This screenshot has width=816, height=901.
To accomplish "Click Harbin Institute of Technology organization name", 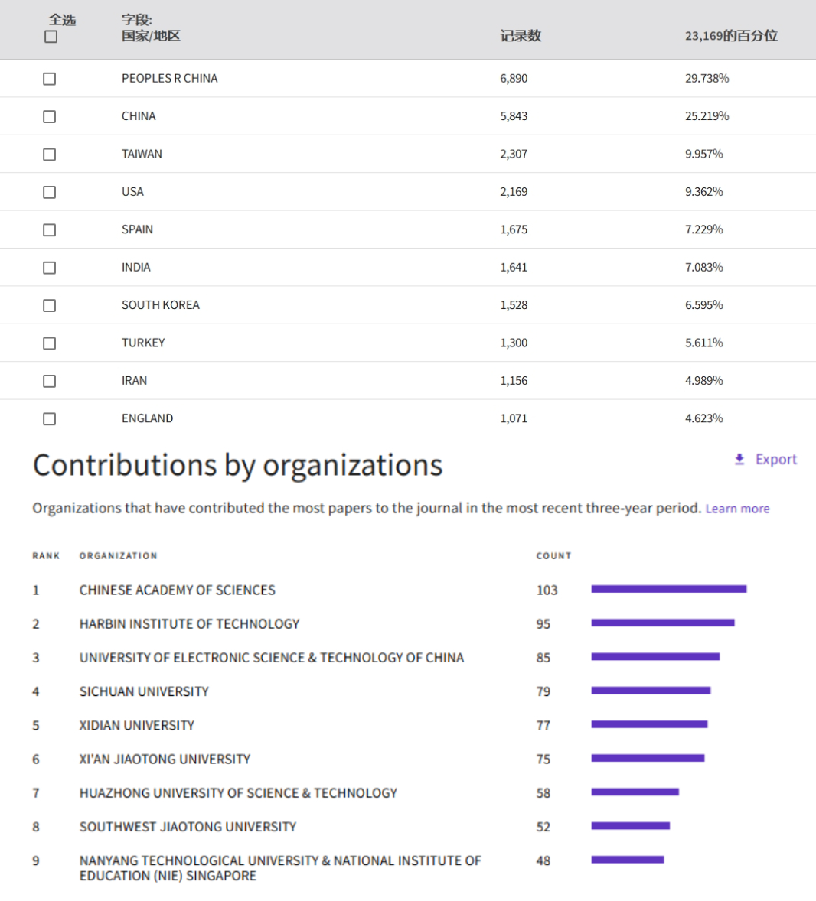I will [189, 624].
